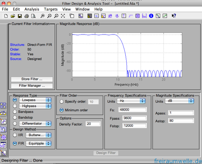Select the Specify order option
Viewport: 202px width, 164px height.
(61, 102)
